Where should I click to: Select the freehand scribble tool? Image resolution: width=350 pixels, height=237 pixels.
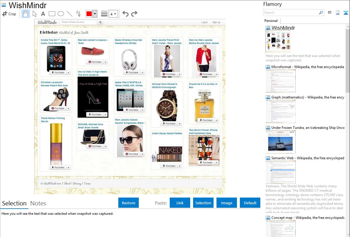[78, 14]
